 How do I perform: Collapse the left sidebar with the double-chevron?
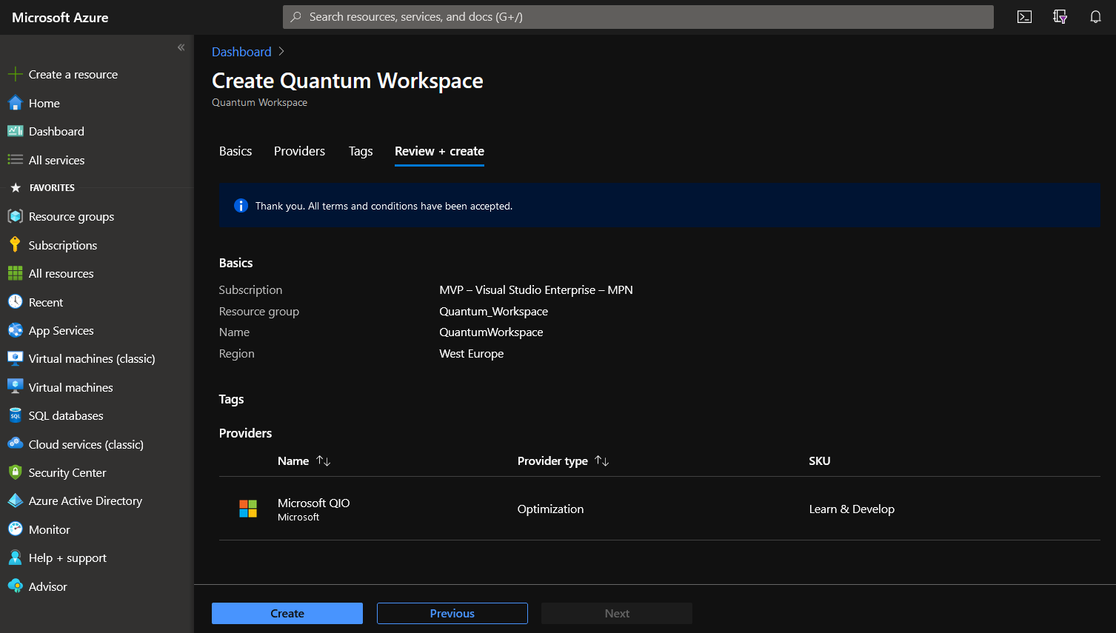181,47
